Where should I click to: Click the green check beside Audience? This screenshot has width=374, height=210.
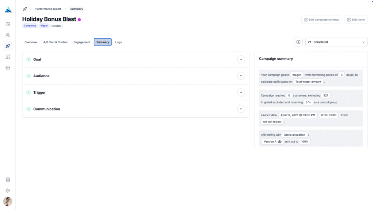[28, 76]
